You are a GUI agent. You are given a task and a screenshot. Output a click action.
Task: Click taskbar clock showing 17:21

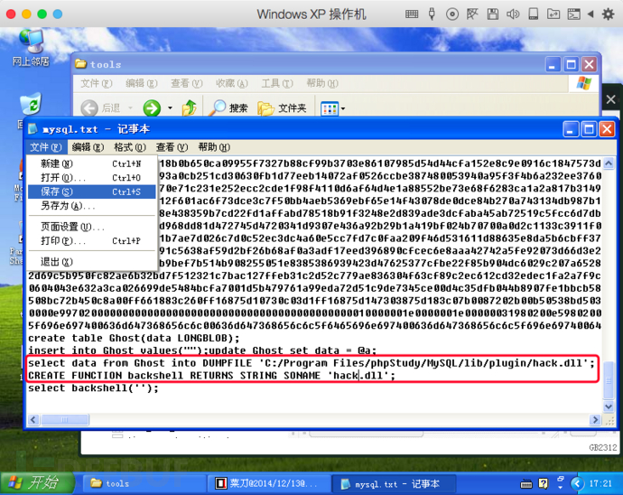pos(600,483)
